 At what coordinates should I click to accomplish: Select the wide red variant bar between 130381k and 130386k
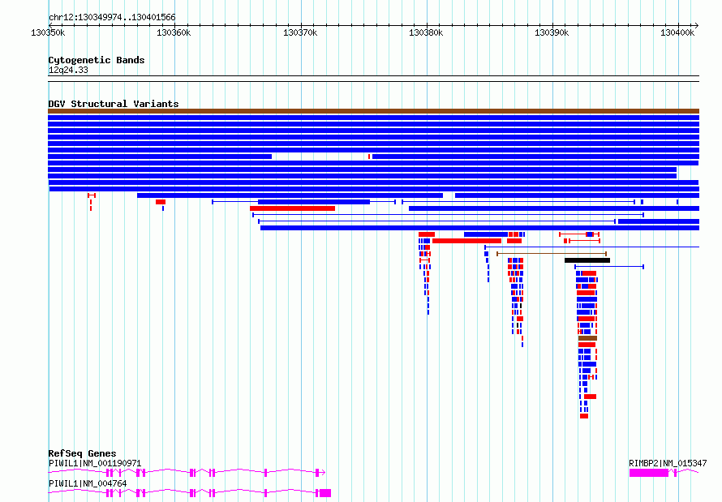pyautogui.click(x=467, y=241)
